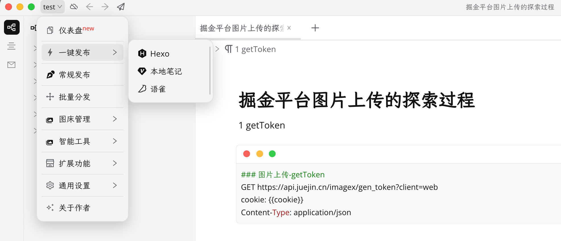This screenshot has height=241, width=561.
Task: Expand the chevron on 一键发布 row
Action: (x=115, y=52)
